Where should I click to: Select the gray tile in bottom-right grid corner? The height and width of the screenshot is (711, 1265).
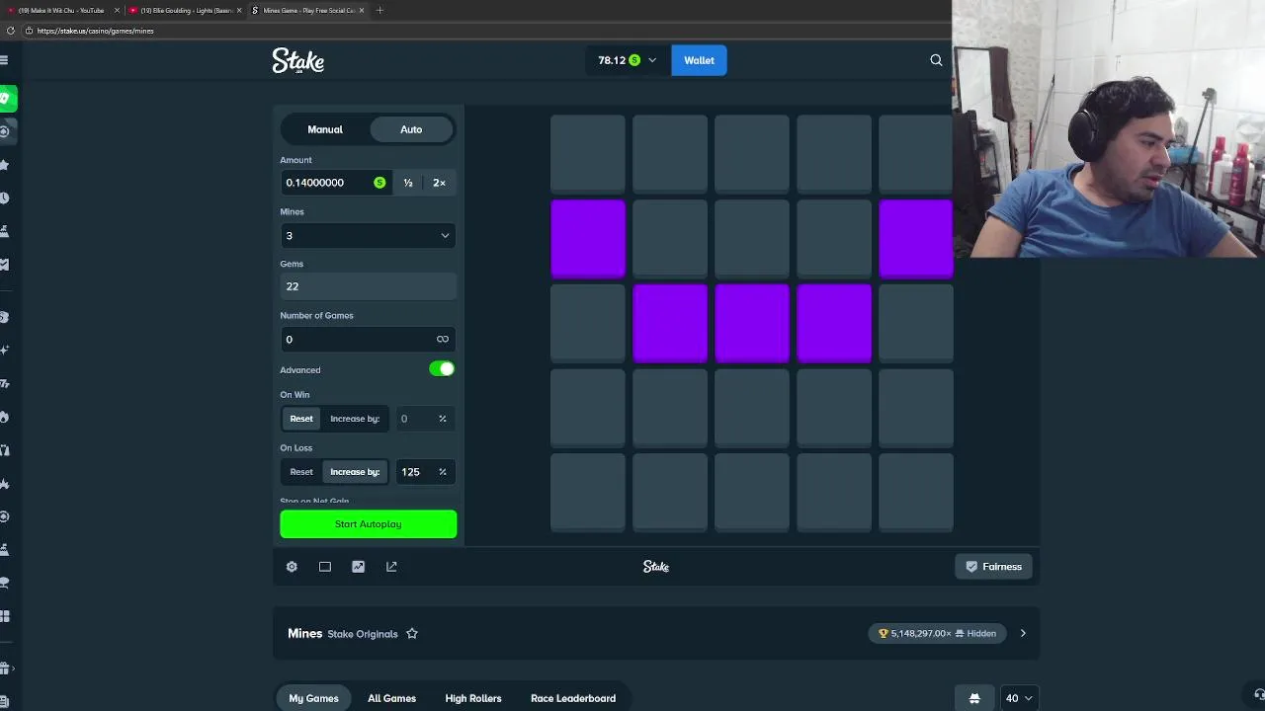click(916, 493)
